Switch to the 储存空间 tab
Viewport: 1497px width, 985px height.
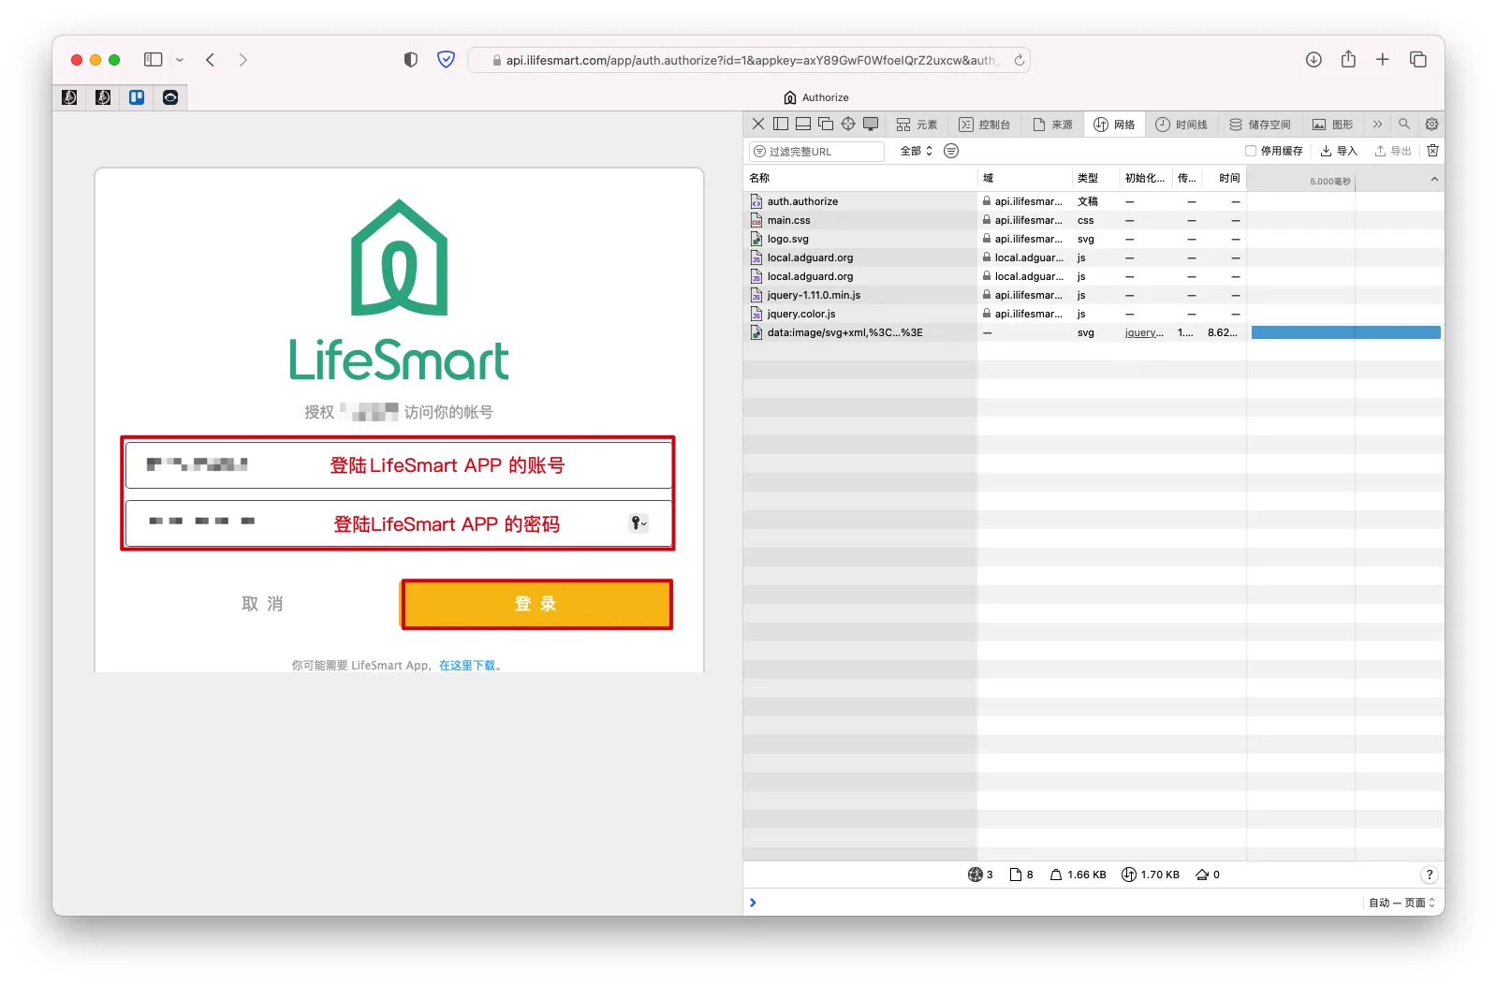1260,124
